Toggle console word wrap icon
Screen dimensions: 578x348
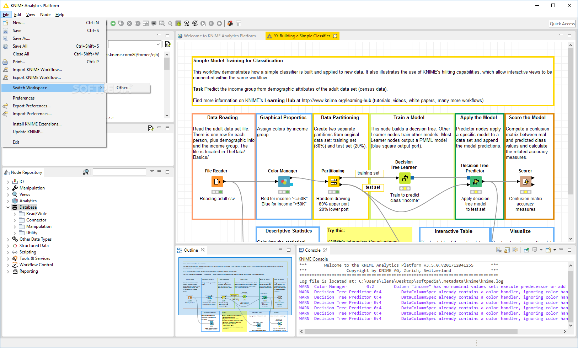[515, 250]
